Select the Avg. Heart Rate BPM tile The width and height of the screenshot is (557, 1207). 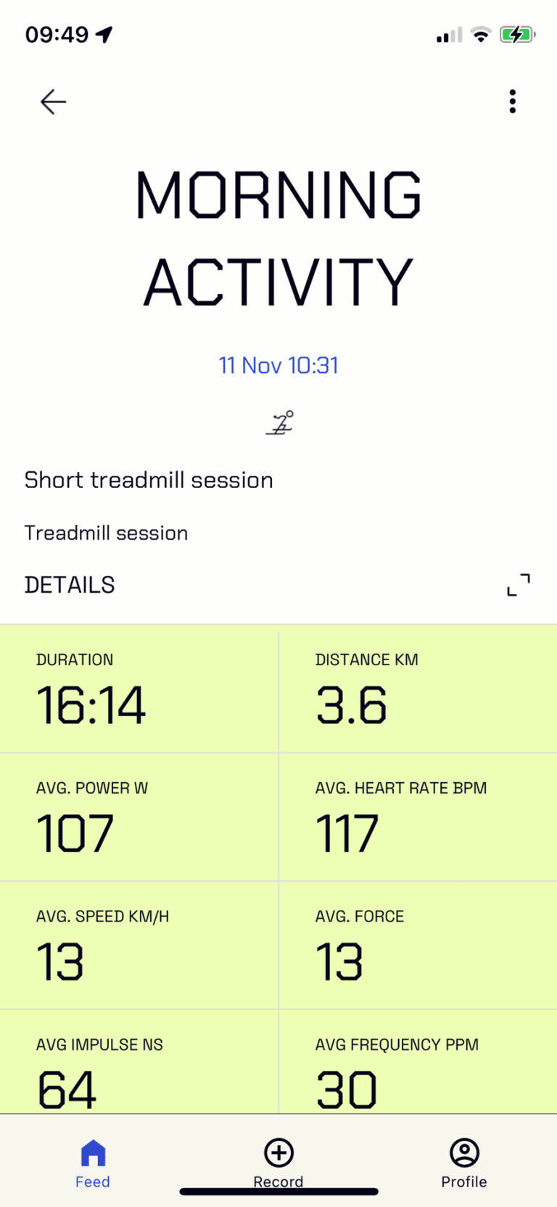(418, 817)
